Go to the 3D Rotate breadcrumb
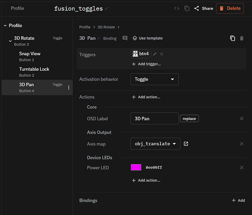 point(106,27)
